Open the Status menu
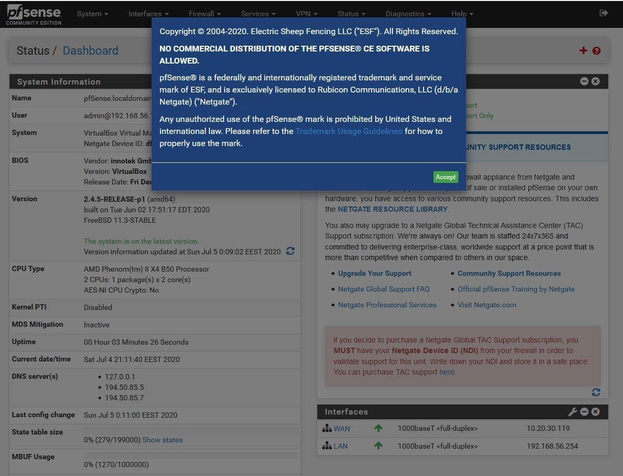 (351, 14)
